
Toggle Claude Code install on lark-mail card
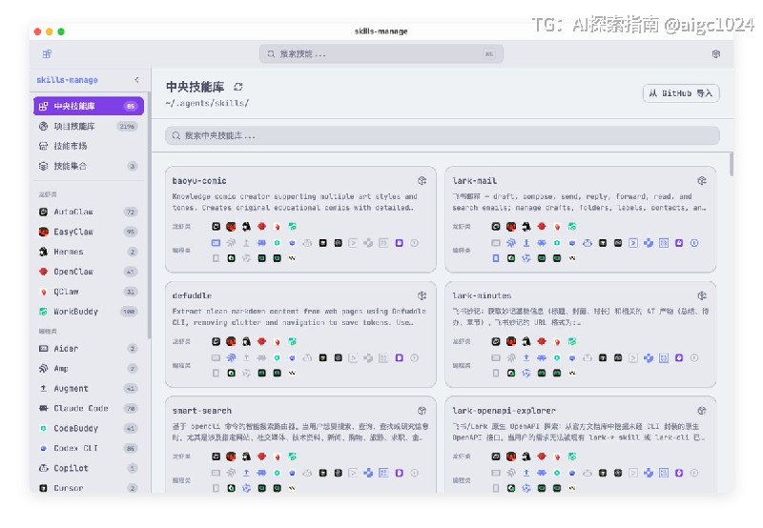pyautogui.click(x=542, y=243)
